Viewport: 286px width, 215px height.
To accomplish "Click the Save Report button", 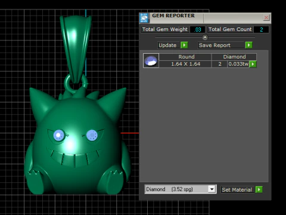I will click(221, 45).
